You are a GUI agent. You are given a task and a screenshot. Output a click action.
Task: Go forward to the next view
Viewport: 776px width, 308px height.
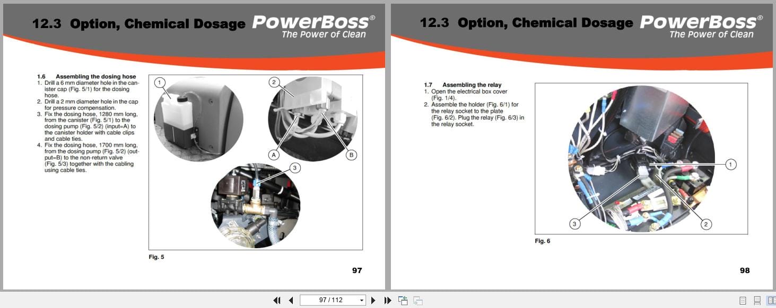[x=418, y=300]
